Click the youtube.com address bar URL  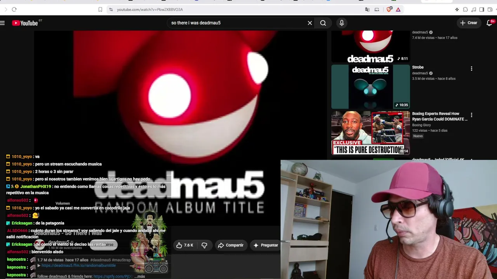click(149, 9)
